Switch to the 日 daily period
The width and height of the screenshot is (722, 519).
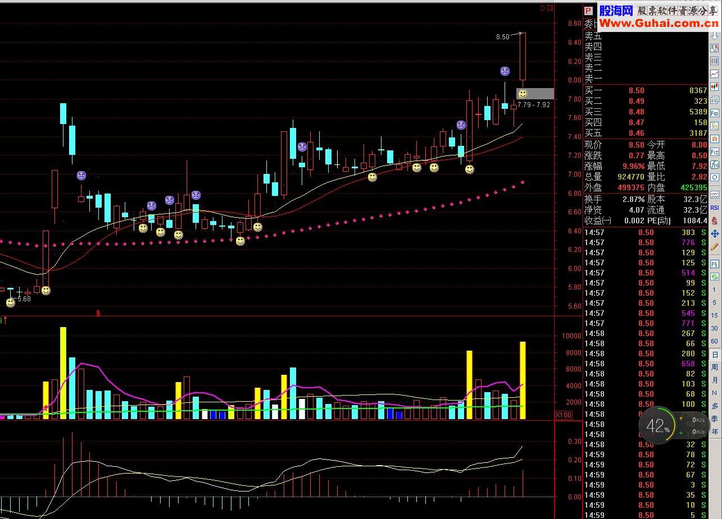(x=715, y=355)
